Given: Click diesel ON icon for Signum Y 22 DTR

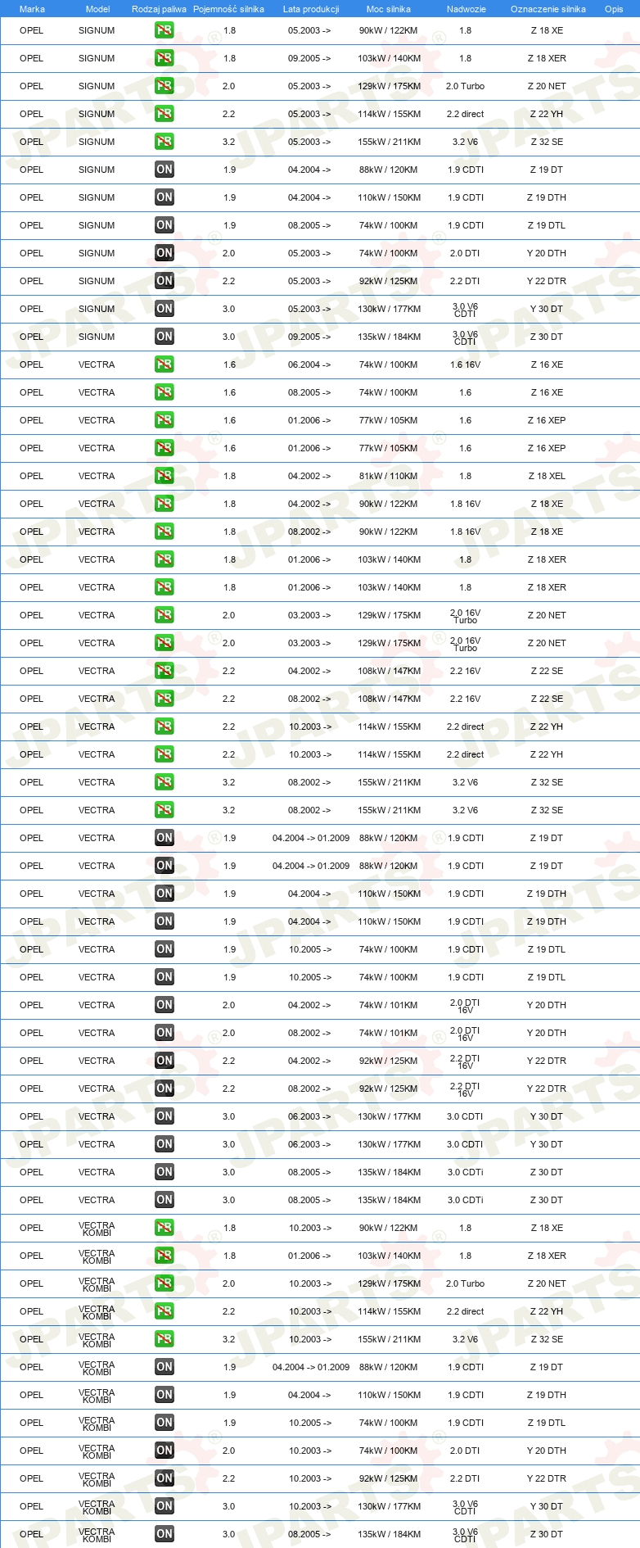Looking at the screenshot, I should pos(164,281).
